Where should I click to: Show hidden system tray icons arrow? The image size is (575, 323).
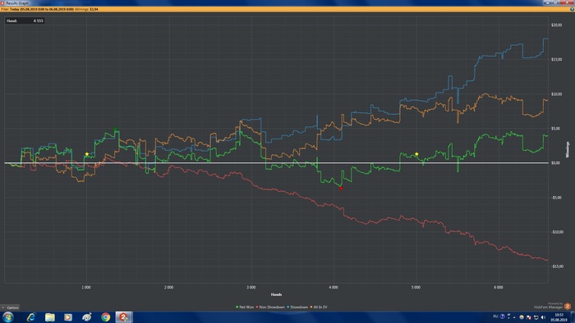[514, 317]
